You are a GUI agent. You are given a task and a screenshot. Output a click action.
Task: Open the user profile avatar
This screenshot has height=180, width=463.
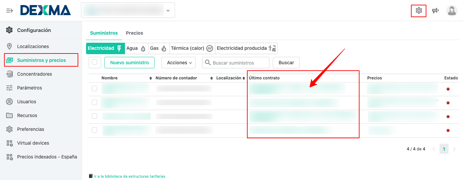pos(452,11)
